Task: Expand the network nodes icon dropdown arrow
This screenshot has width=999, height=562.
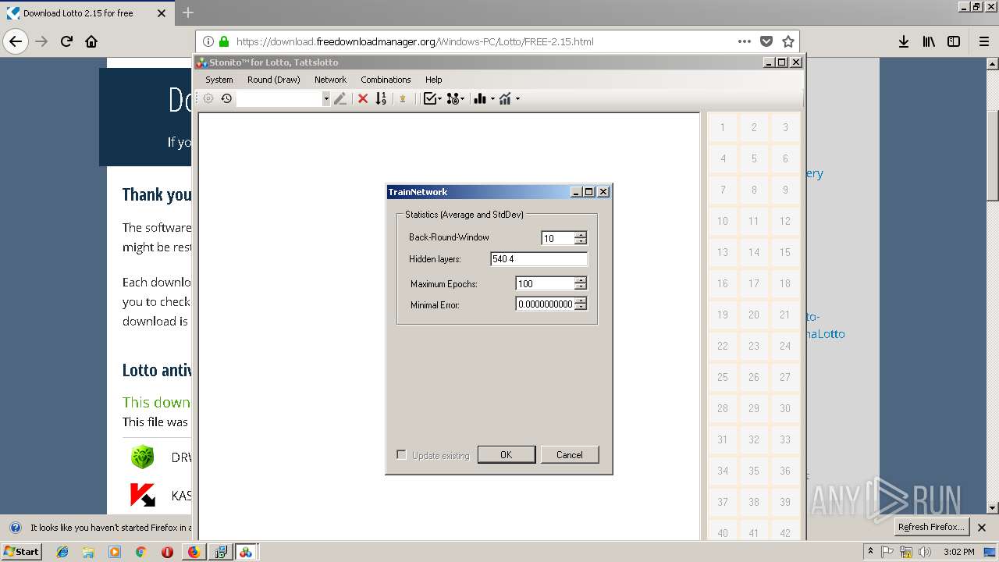Action: [x=463, y=99]
